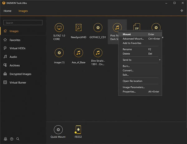
Task: Expand the Send to submenu arrow
Action: tap(160, 60)
